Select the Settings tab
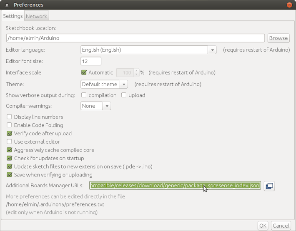This screenshot has height=231, width=296. tap(13, 16)
